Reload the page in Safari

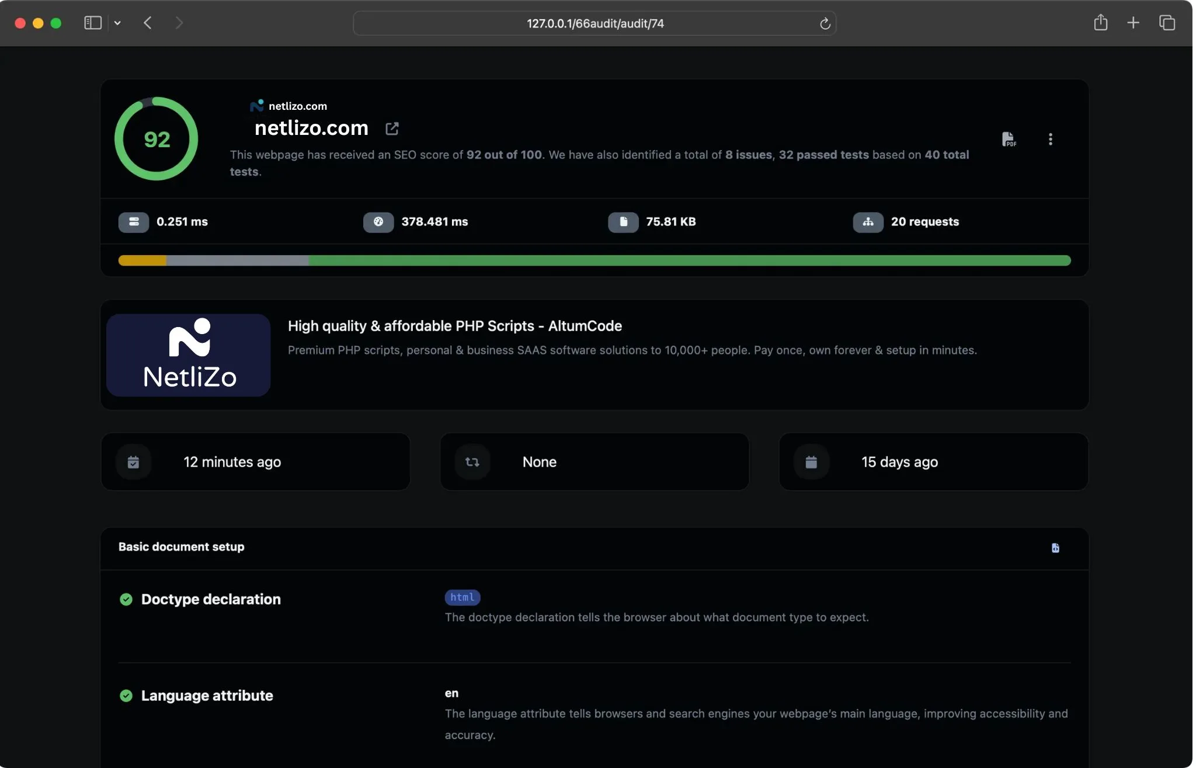825,23
